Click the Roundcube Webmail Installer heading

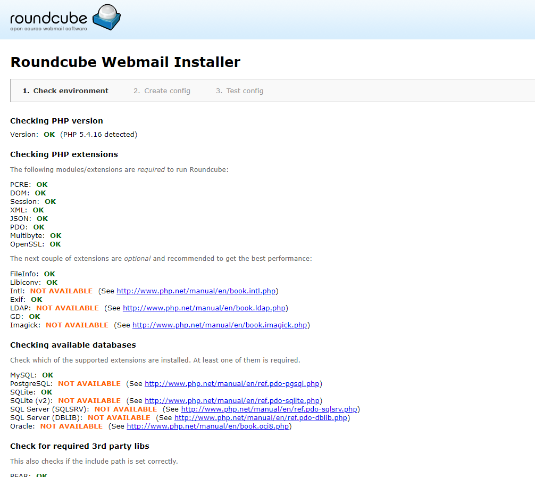click(x=126, y=62)
